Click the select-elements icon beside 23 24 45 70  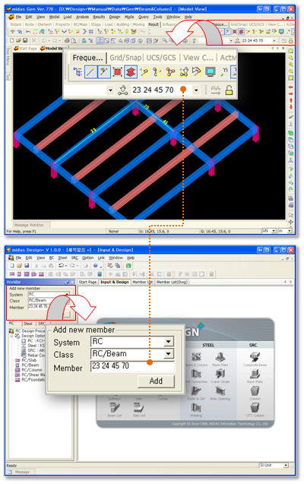pyautogui.click(x=123, y=90)
